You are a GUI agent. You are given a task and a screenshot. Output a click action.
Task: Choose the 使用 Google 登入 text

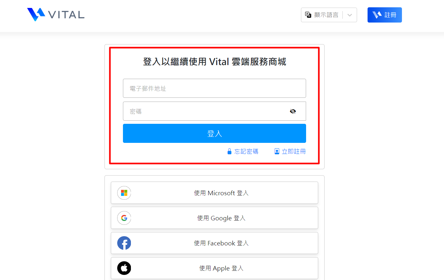(x=221, y=218)
